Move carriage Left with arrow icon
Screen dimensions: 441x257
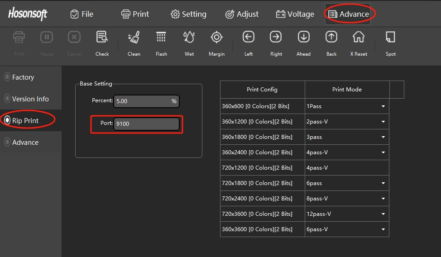[x=248, y=38]
